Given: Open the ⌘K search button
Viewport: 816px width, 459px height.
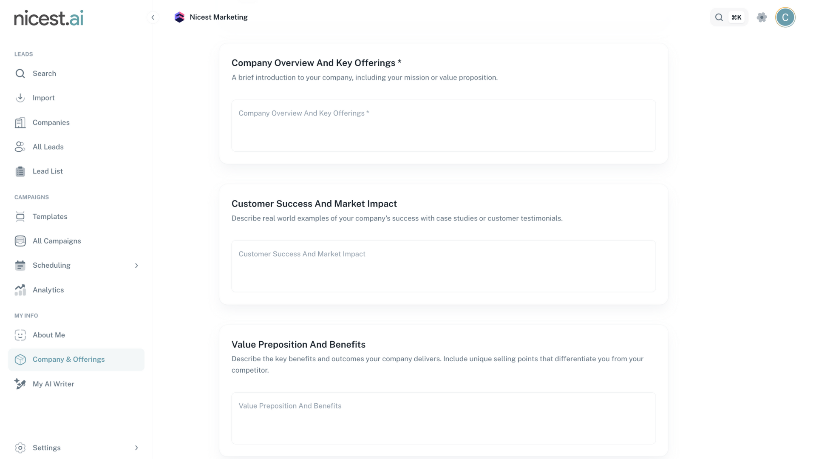Looking at the screenshot, I should pyautogui.click(x=729, y=17).
